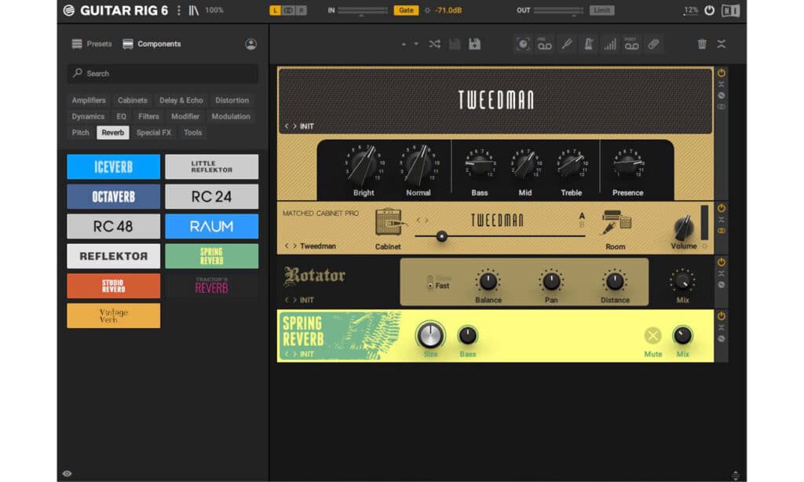This screenshot has height=482, width=804.
Task: Open the Guitar Rig main menu dots
Action: pyautogui.click(x=178, y=10)
